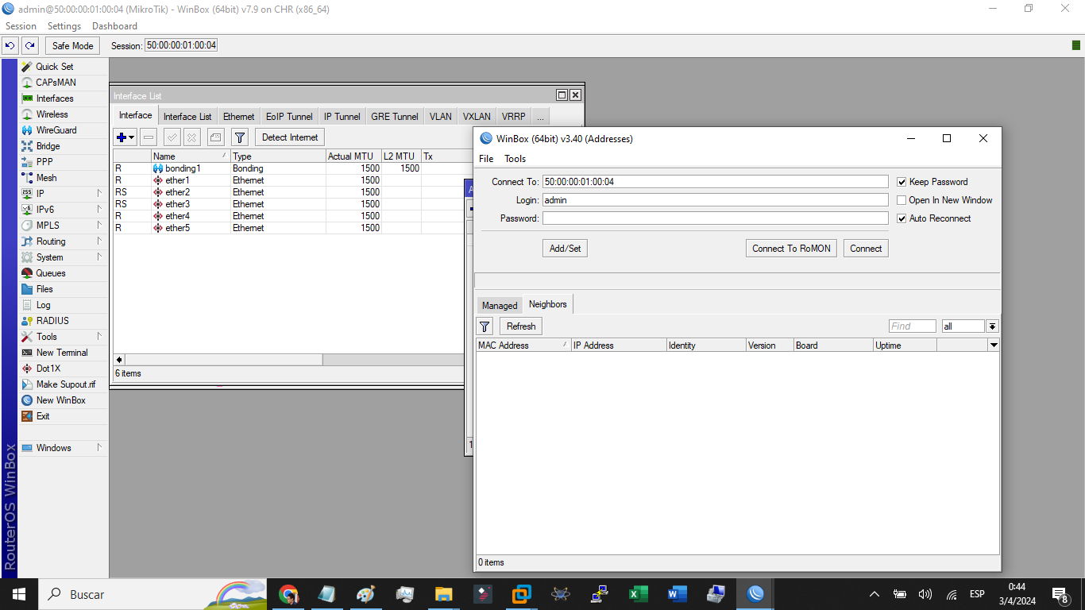This screenshot has width=1085, height=610.
Task: Click the Connect To RoMON button
Action: tap(791, 249)
